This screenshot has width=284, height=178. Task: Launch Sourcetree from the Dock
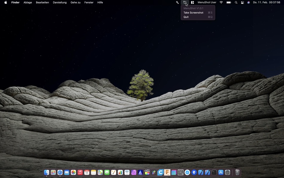[194, 172]
